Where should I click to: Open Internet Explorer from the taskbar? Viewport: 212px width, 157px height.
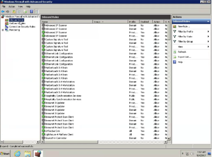(18, 153)
